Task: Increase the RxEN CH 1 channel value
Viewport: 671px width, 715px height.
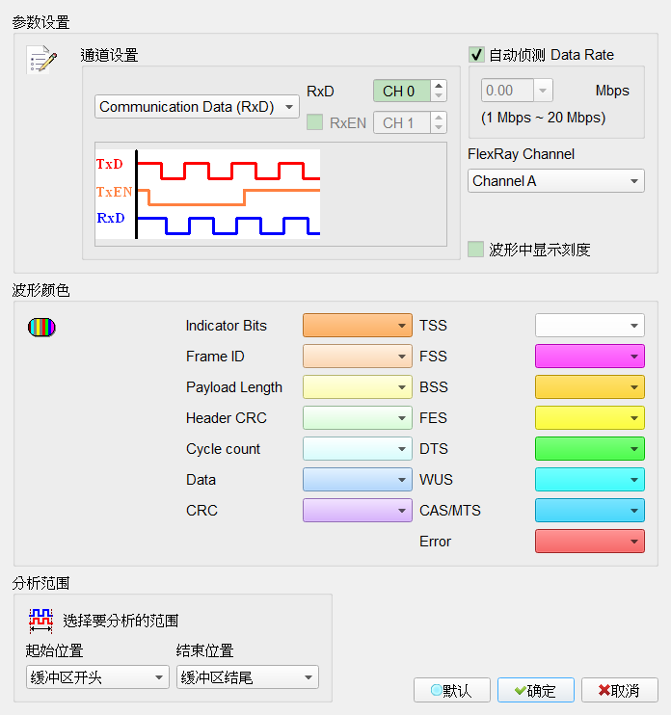Action: [439, 118]
